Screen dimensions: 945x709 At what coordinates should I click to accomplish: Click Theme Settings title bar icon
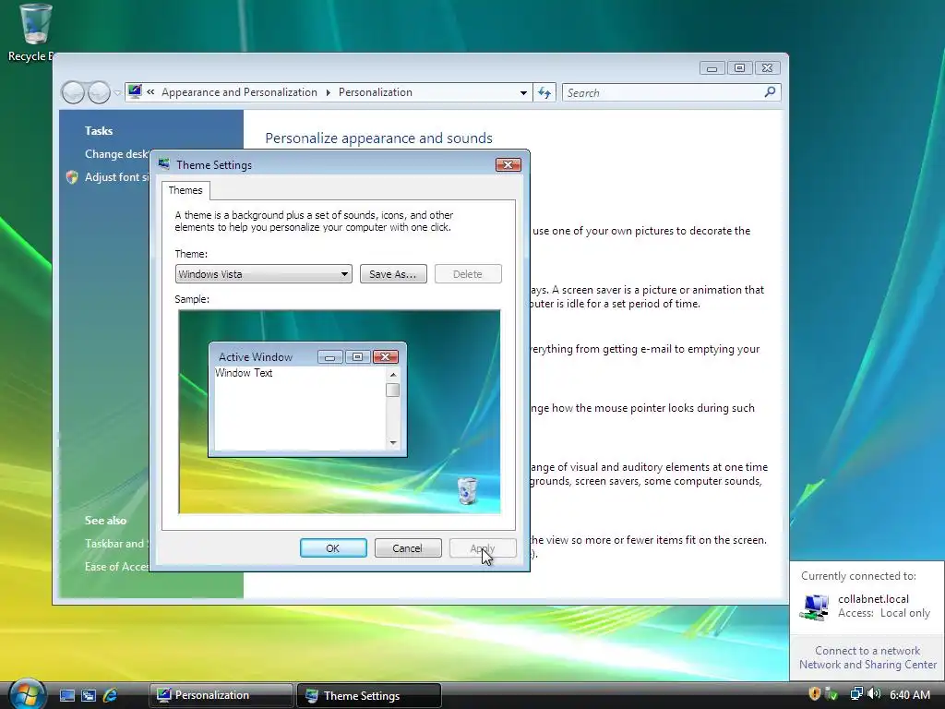pyautogui.click(x=163, y=164)
